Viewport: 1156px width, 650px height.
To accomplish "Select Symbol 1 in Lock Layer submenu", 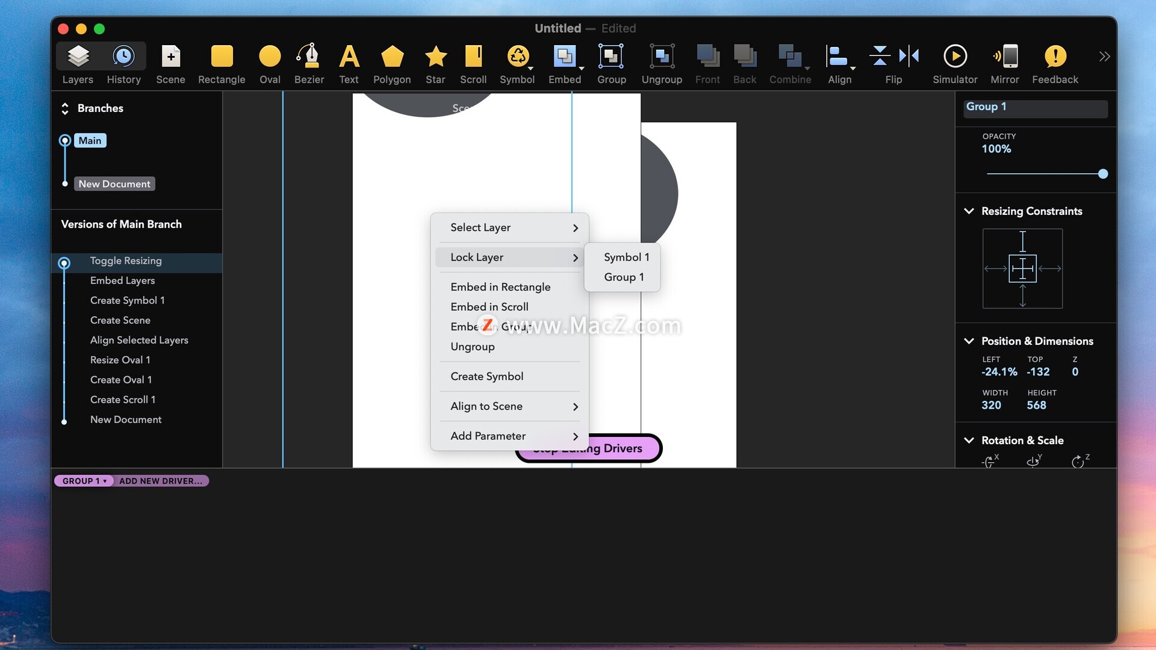I will pos(626,257).
